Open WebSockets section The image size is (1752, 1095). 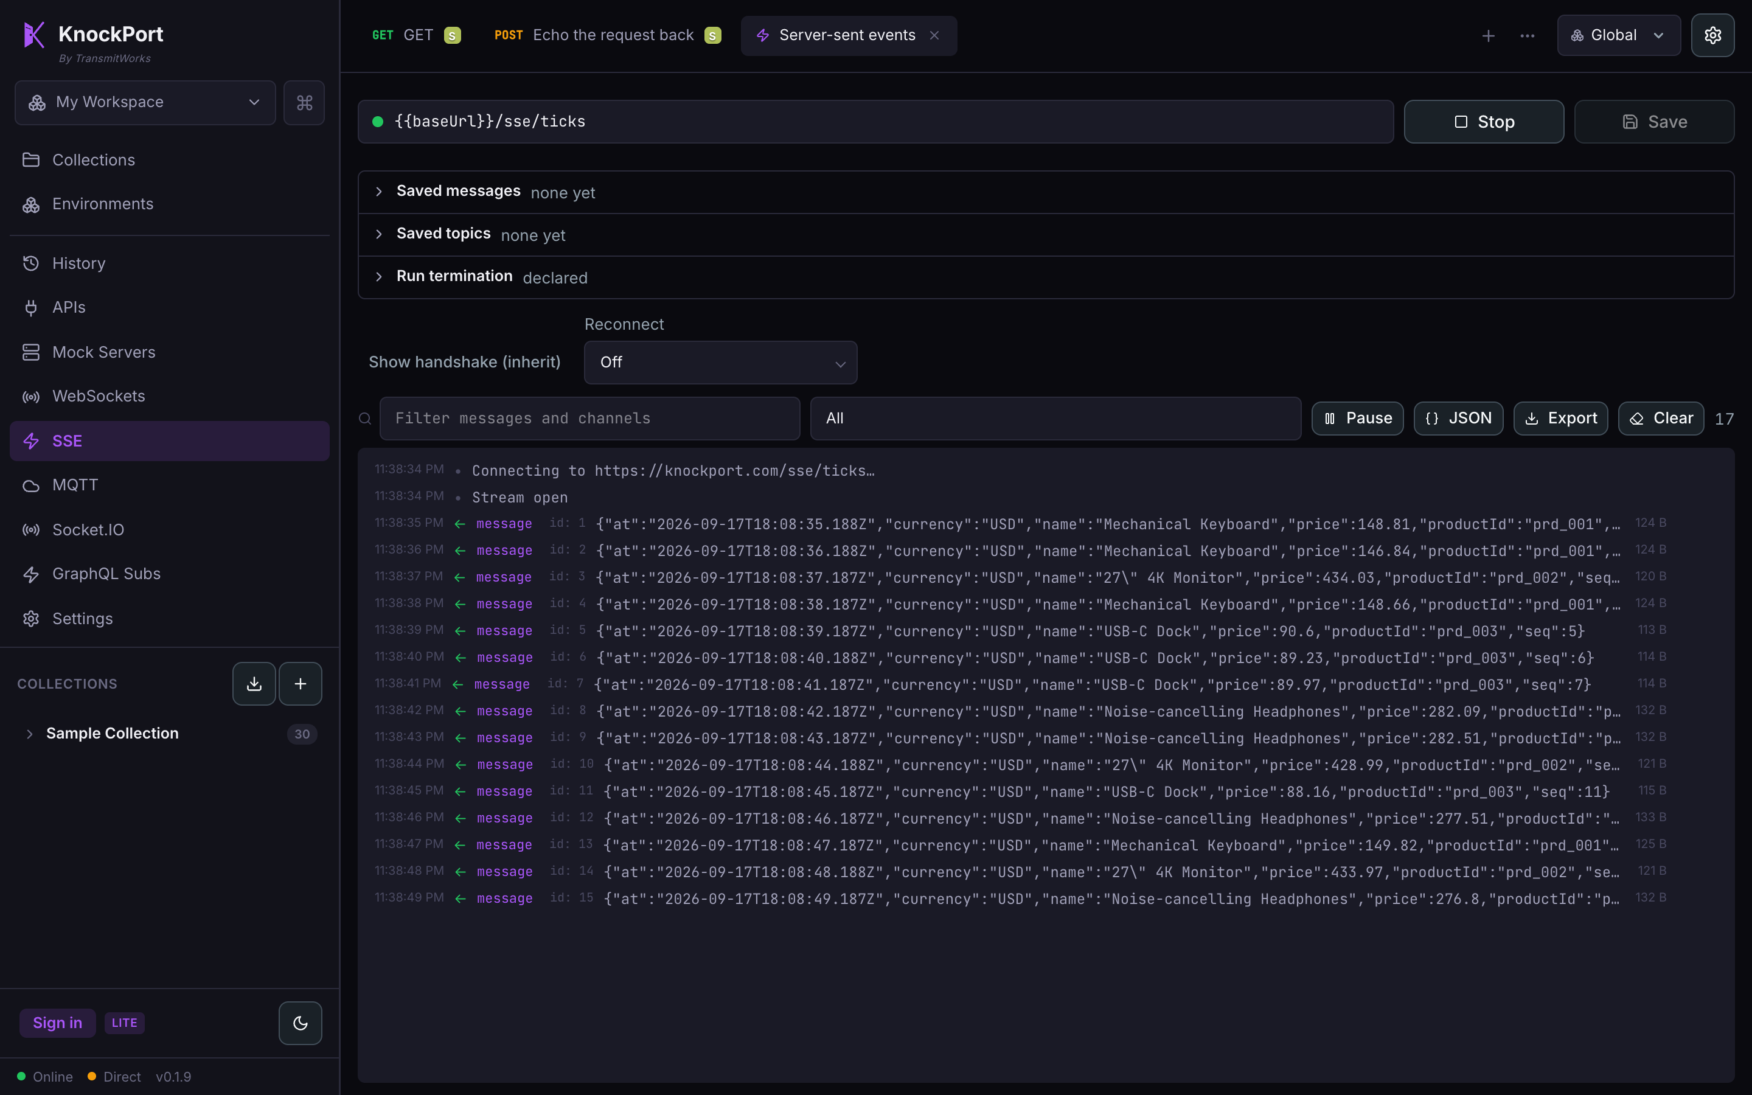[x=169, y=396]
